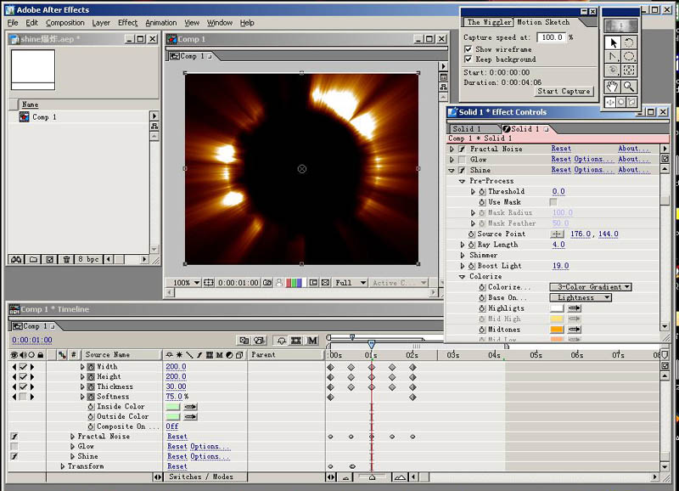Toggle Shine effect switch in Effect Controls

(x=462, y=170)
